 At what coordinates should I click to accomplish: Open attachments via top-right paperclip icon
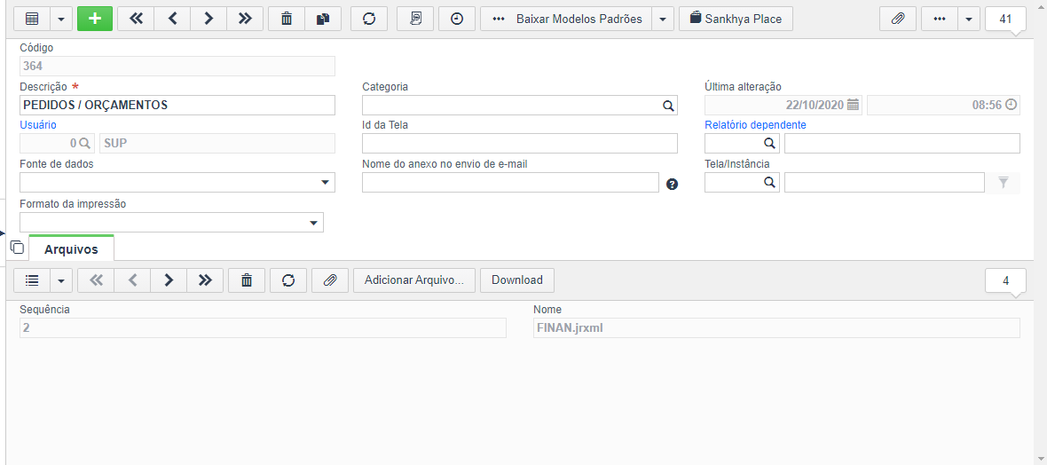[x=898, y=19]
